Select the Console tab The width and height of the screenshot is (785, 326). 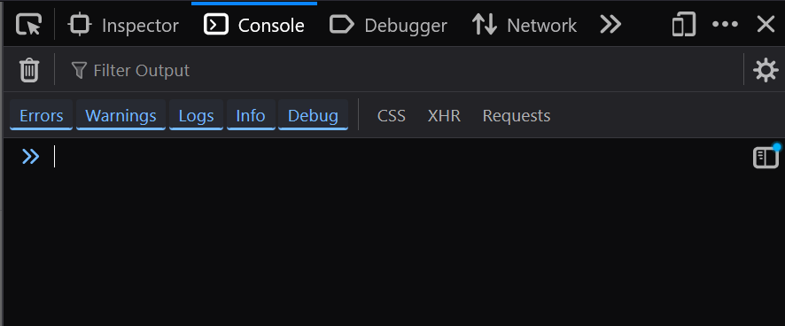tap(254, 25)
